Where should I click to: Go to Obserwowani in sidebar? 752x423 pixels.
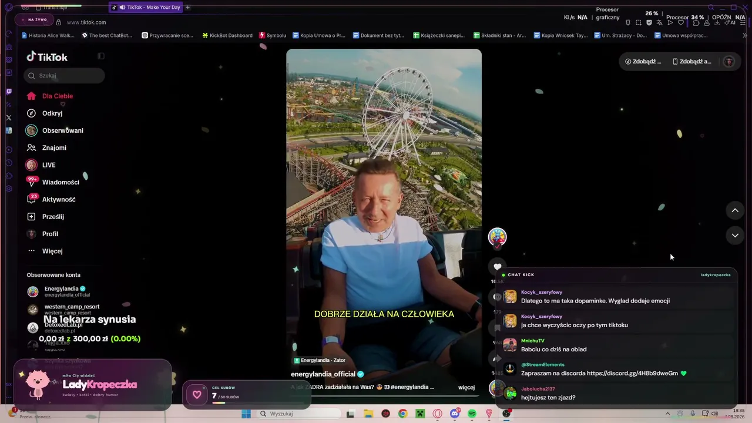click(x=55, y=130)
